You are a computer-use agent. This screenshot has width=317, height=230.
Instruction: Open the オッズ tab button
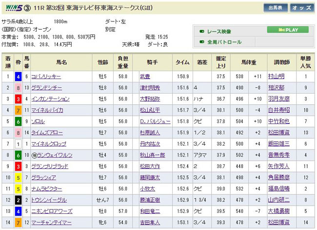coord(302,8)
